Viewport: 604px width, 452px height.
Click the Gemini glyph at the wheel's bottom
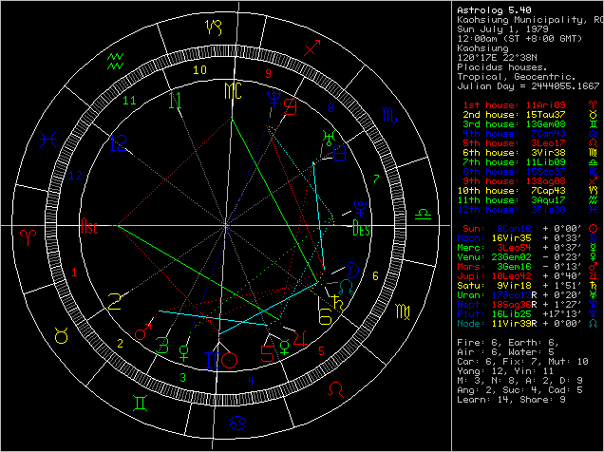coord(140,404)
